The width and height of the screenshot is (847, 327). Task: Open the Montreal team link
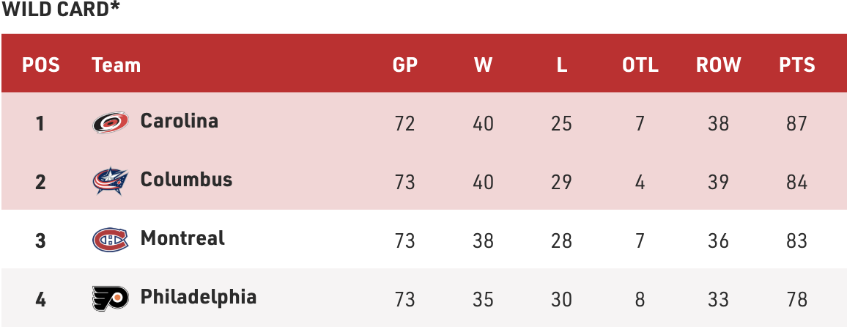pyautogui.click(x=182, y=238)
